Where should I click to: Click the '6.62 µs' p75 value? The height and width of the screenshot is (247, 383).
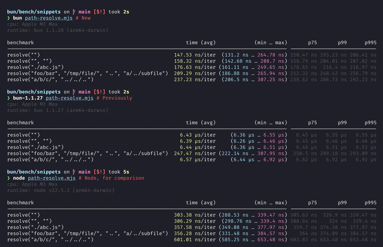click(x=306, y=159)
